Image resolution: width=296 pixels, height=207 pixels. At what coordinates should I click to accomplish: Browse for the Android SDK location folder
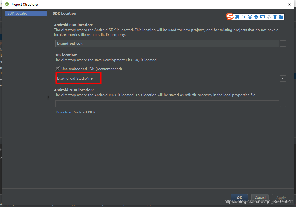click(x=283, y=44)
